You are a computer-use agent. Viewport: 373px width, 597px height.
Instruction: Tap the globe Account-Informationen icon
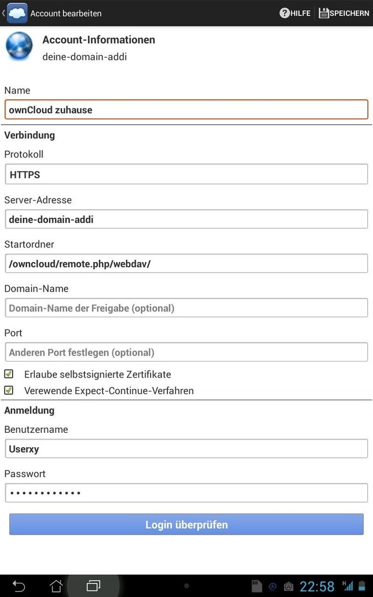pyautogui.click(x=19, y=46)
